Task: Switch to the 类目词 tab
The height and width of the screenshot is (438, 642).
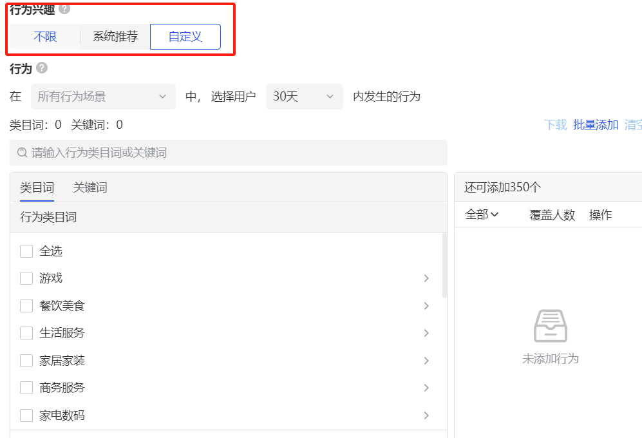Action: 37,187
